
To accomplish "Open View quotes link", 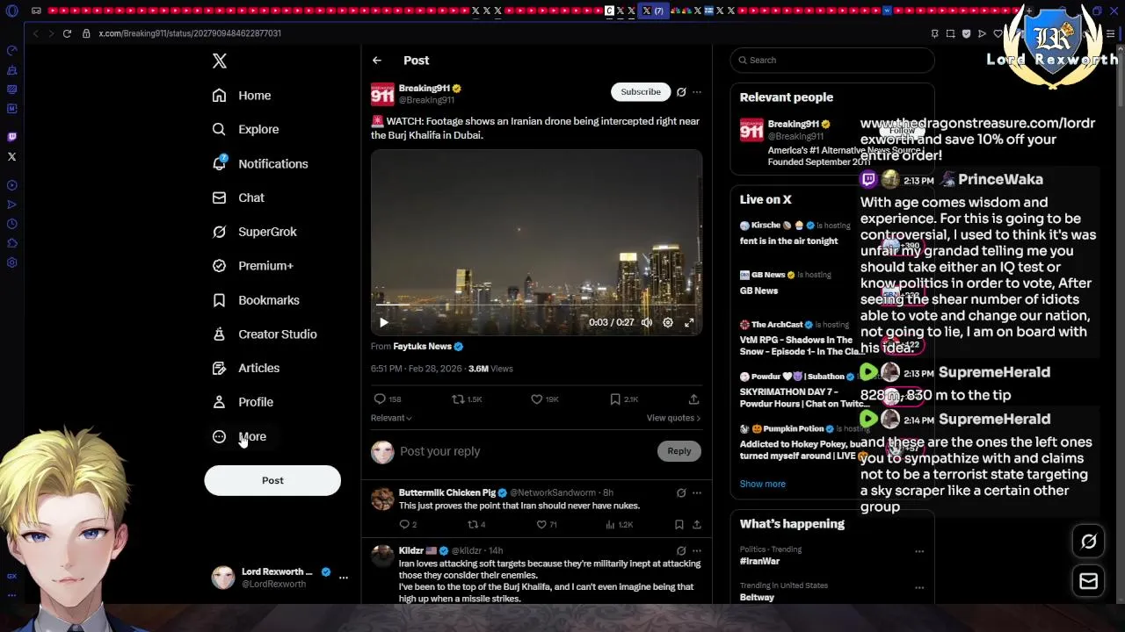I will [x=674, y=418].
